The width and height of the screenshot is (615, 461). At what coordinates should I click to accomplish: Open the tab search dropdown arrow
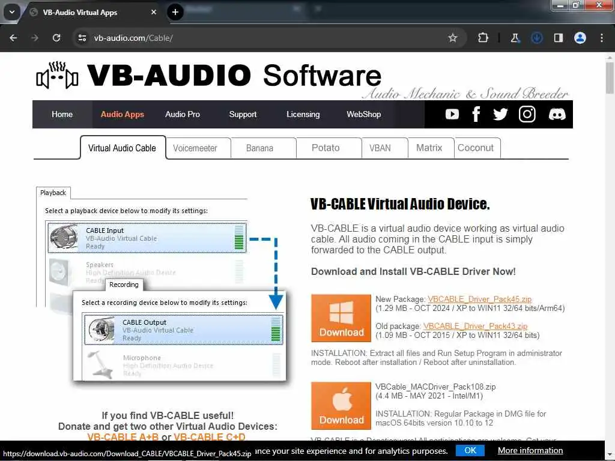12,12
